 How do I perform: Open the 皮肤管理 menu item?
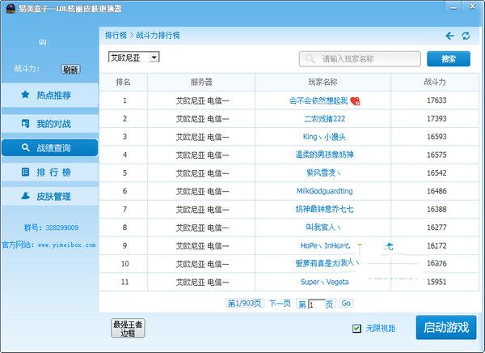[50, 196]
